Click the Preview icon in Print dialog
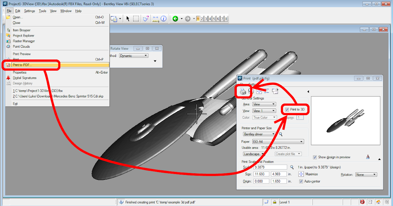Viewport: 393px width, 206px height. [251, 91]
